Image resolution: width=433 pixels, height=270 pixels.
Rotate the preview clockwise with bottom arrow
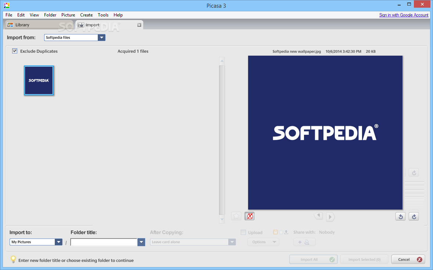[x=414, y=217]
